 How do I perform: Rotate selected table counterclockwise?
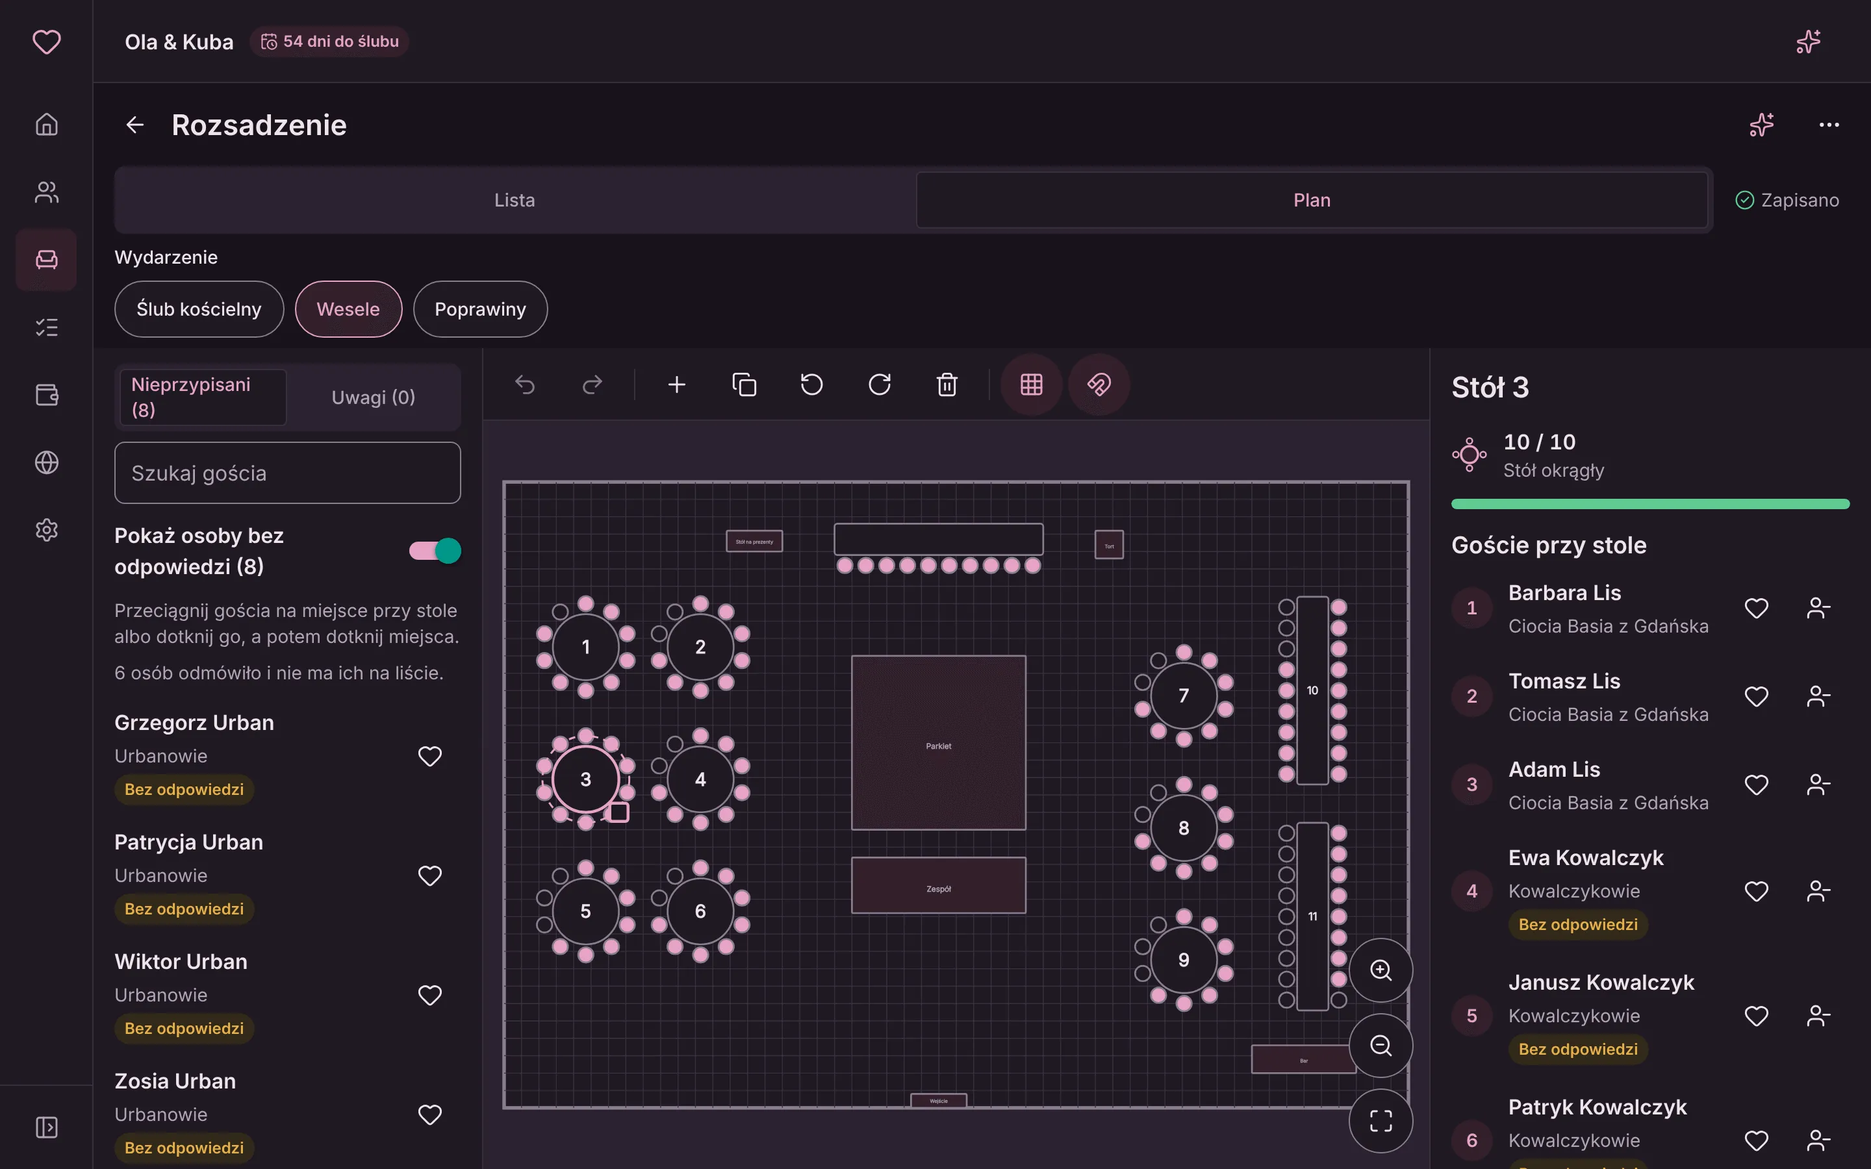pos(812,384)
